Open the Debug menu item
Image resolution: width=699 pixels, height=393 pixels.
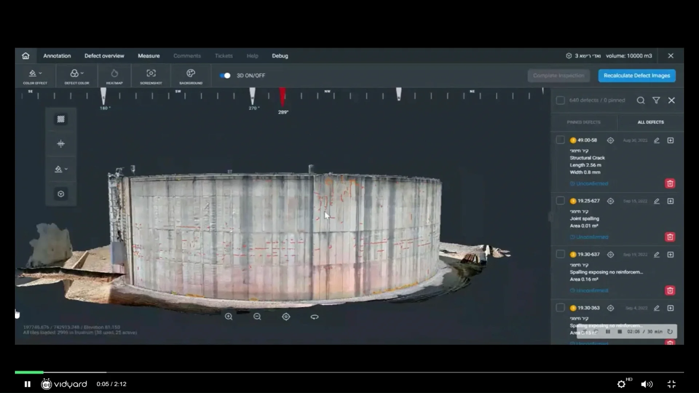click(x=280, y=56)
